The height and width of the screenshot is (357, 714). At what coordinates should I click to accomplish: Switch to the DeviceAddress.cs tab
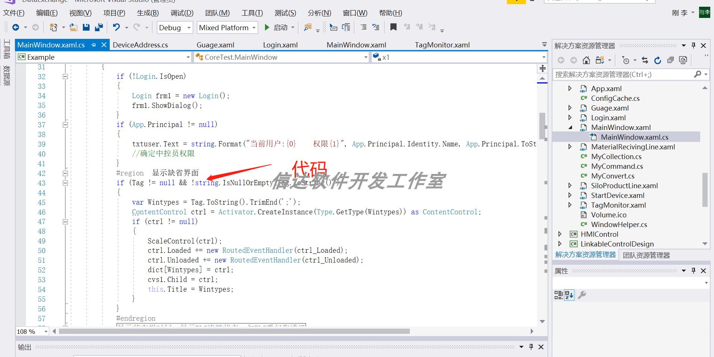pyautogui.click(x=140, y=45)
